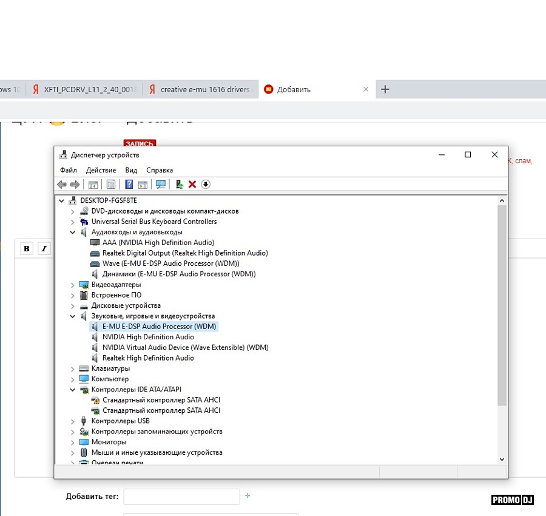Click the red X uninstall device icon
The width and height of the screenshot is (546, 516).
tap(192, 185)
